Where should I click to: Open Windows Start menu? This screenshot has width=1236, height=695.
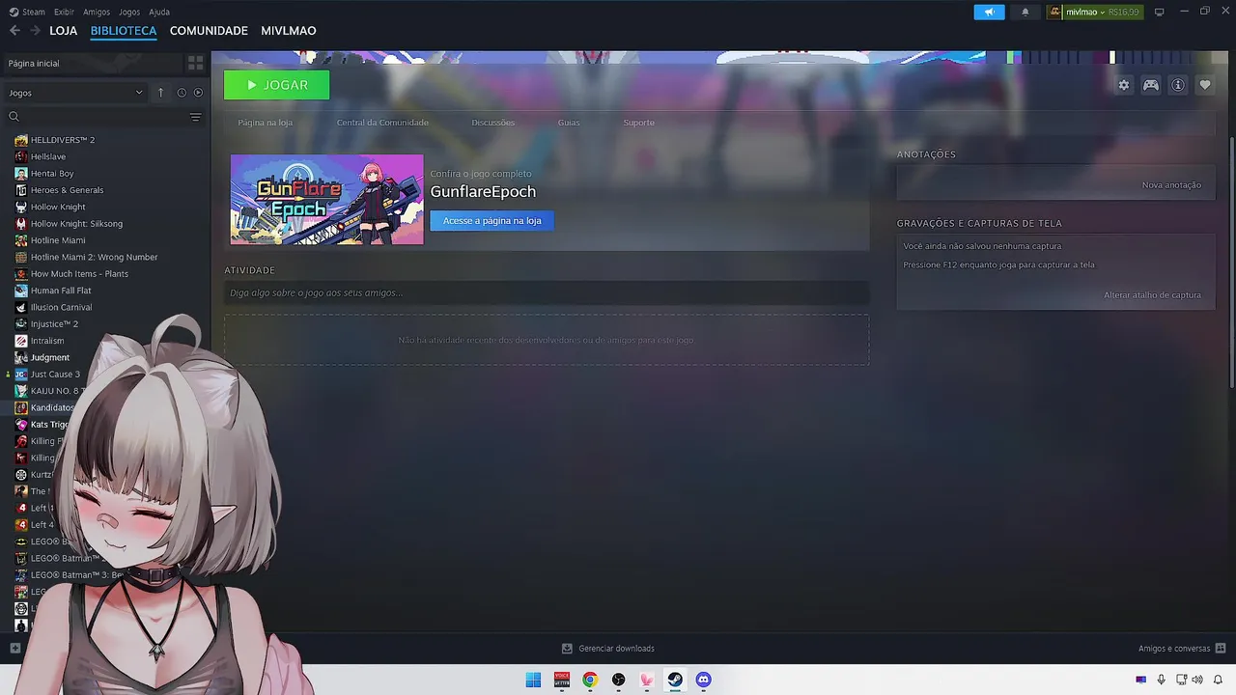pyautogui.click(x=533, y=680)
